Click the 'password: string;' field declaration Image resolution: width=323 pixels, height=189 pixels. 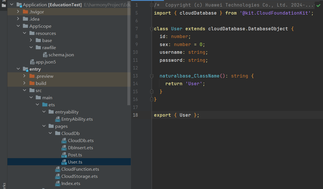tap(184, 60)
